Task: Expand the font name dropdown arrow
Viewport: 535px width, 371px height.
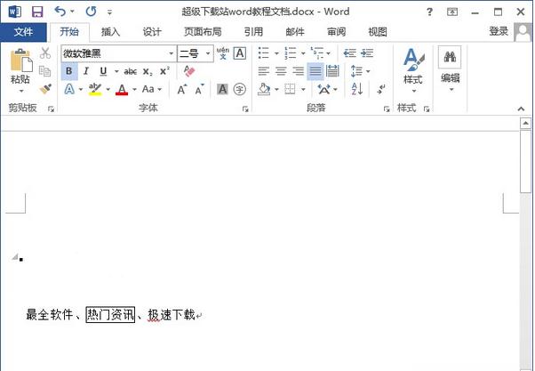Action: point(172,53)
